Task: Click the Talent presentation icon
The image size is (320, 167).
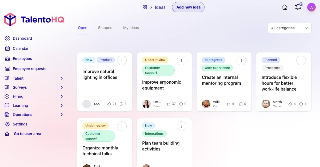Action: [x=7, y=78]
